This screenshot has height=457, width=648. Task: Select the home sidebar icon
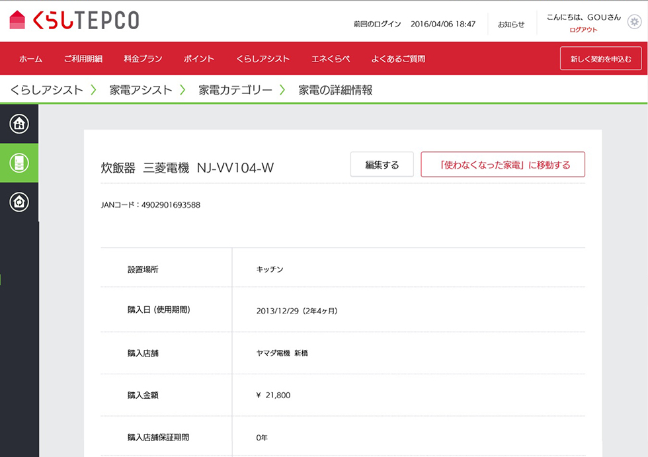(x=19, y=124)
